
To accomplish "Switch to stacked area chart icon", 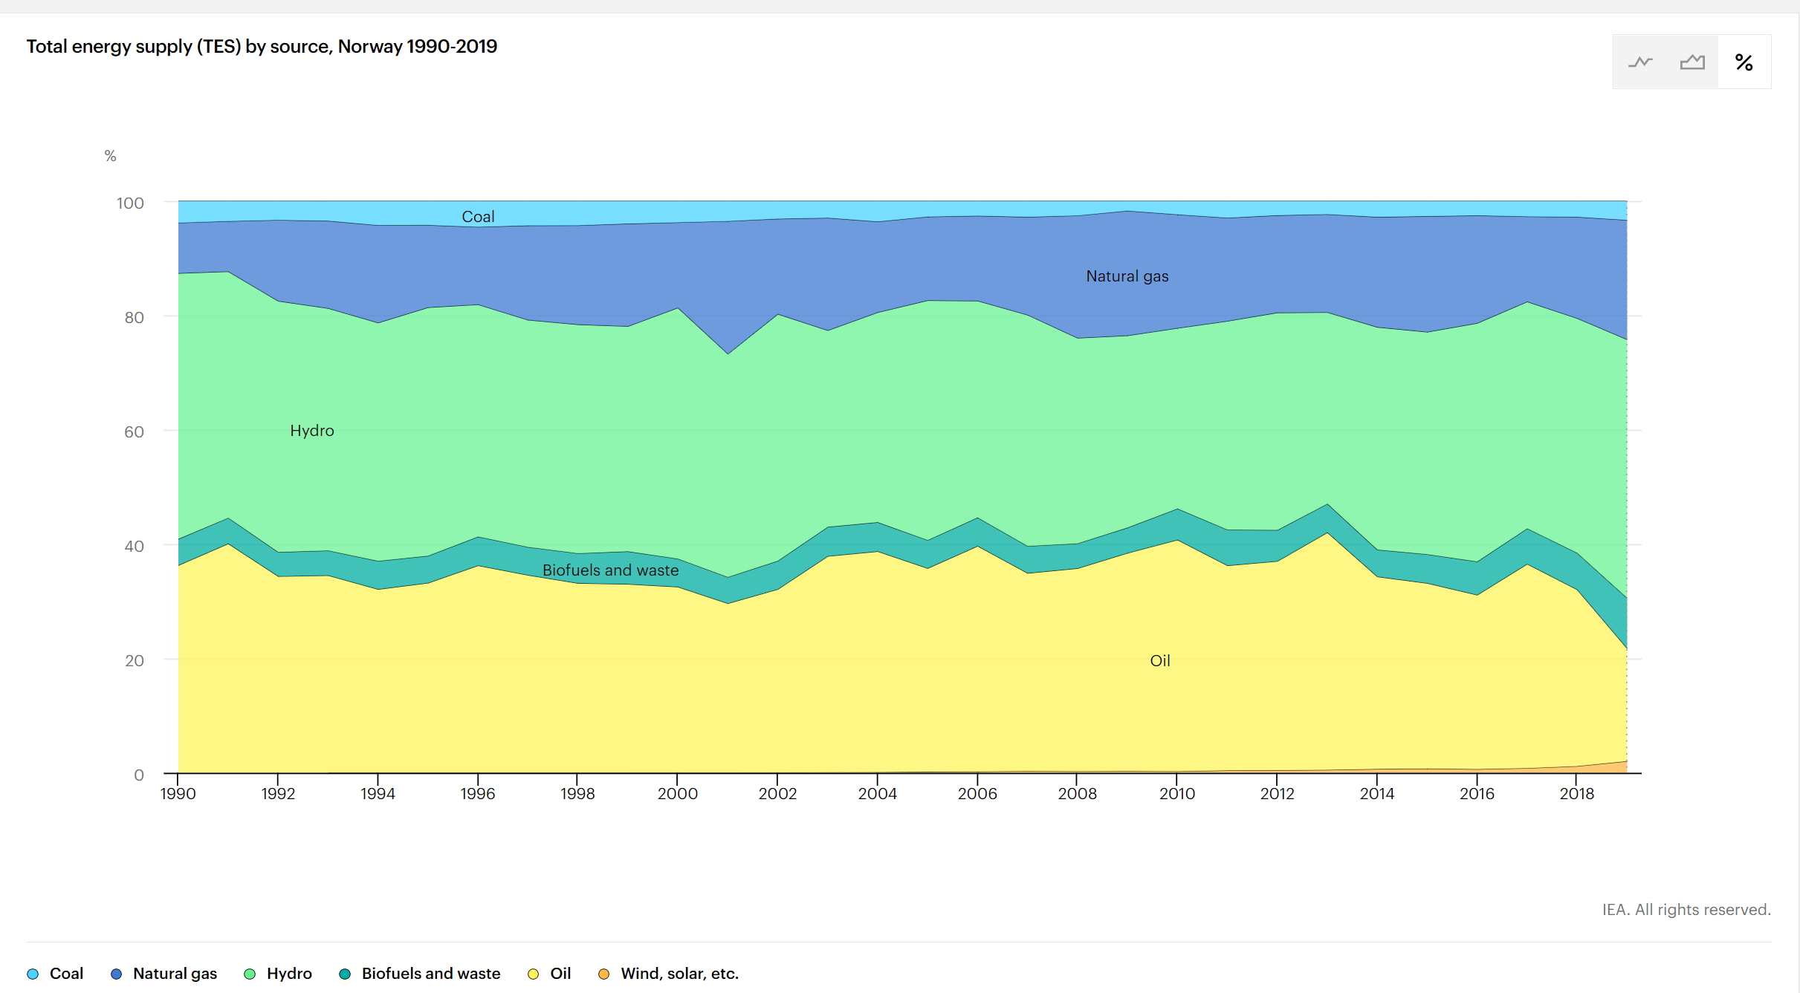I will 1692,62.
